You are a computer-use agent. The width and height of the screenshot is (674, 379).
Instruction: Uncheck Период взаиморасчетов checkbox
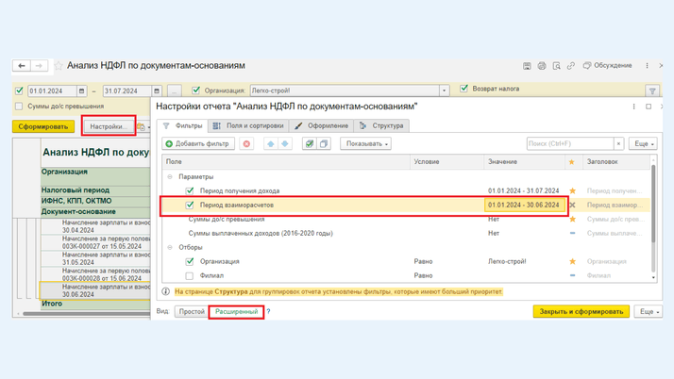[190, 205]
